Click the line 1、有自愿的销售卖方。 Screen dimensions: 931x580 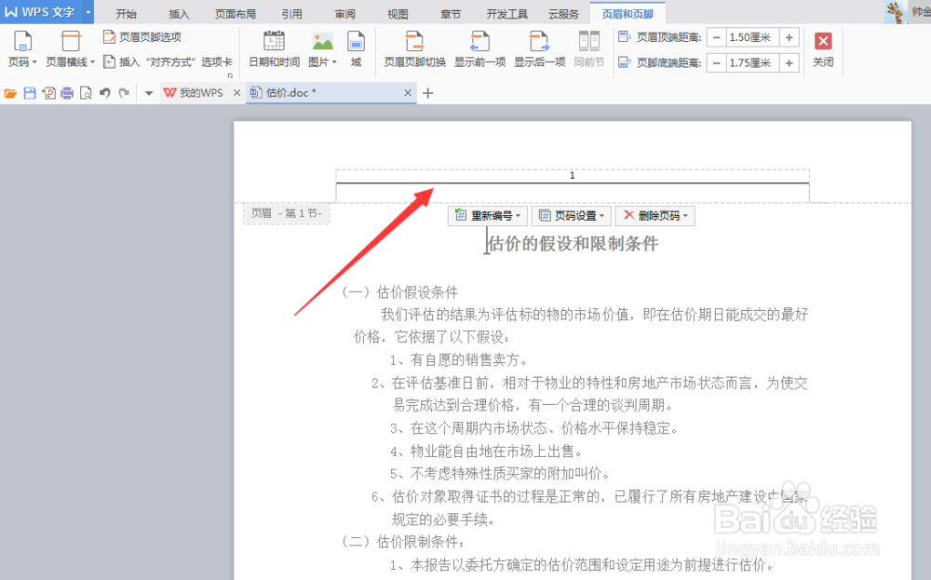pyautogui.click(x=459, y=360)
